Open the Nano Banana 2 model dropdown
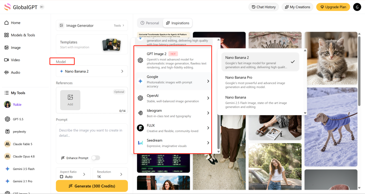Viewport: 365px width, 194px height. tap(92, 71)
